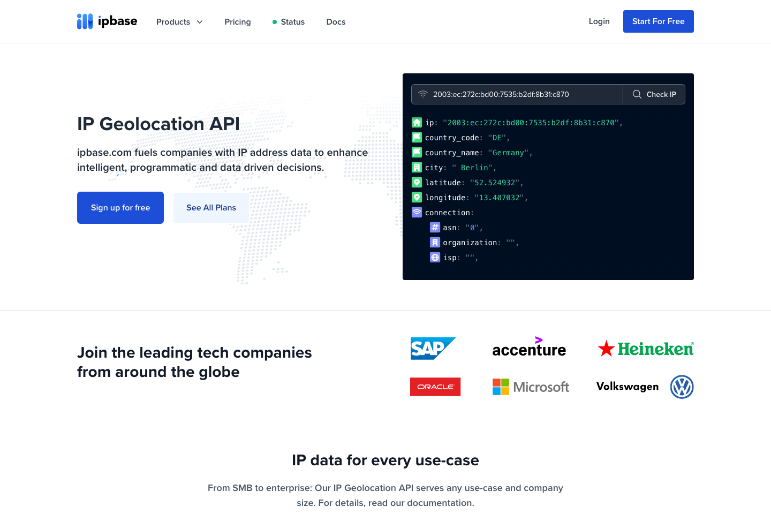Screen dimensions: 771x514
Task: Open the Docs page
Action: pos(336,22)
